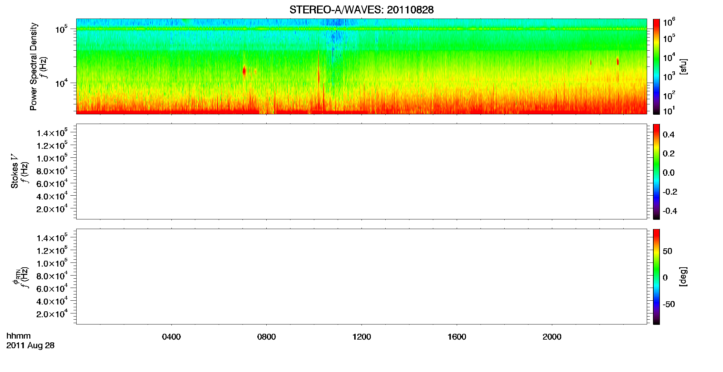Click the 0800 time axis label
The height and width of the screenshot is (372, 723).
267,337
